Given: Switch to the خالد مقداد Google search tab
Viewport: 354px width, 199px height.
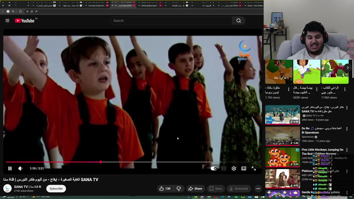Looking at the screenshot, I should coord(71,6).
